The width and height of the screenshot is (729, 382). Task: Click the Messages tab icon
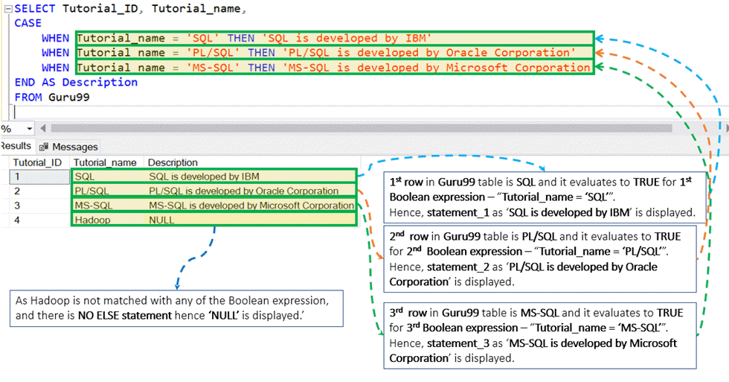pos(44,147)
